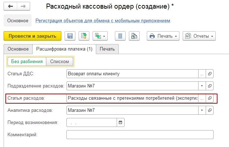This screenshot has width=229, height=147.
Task: Click into the Комментарий text field
Action: (x=140, y=134)
